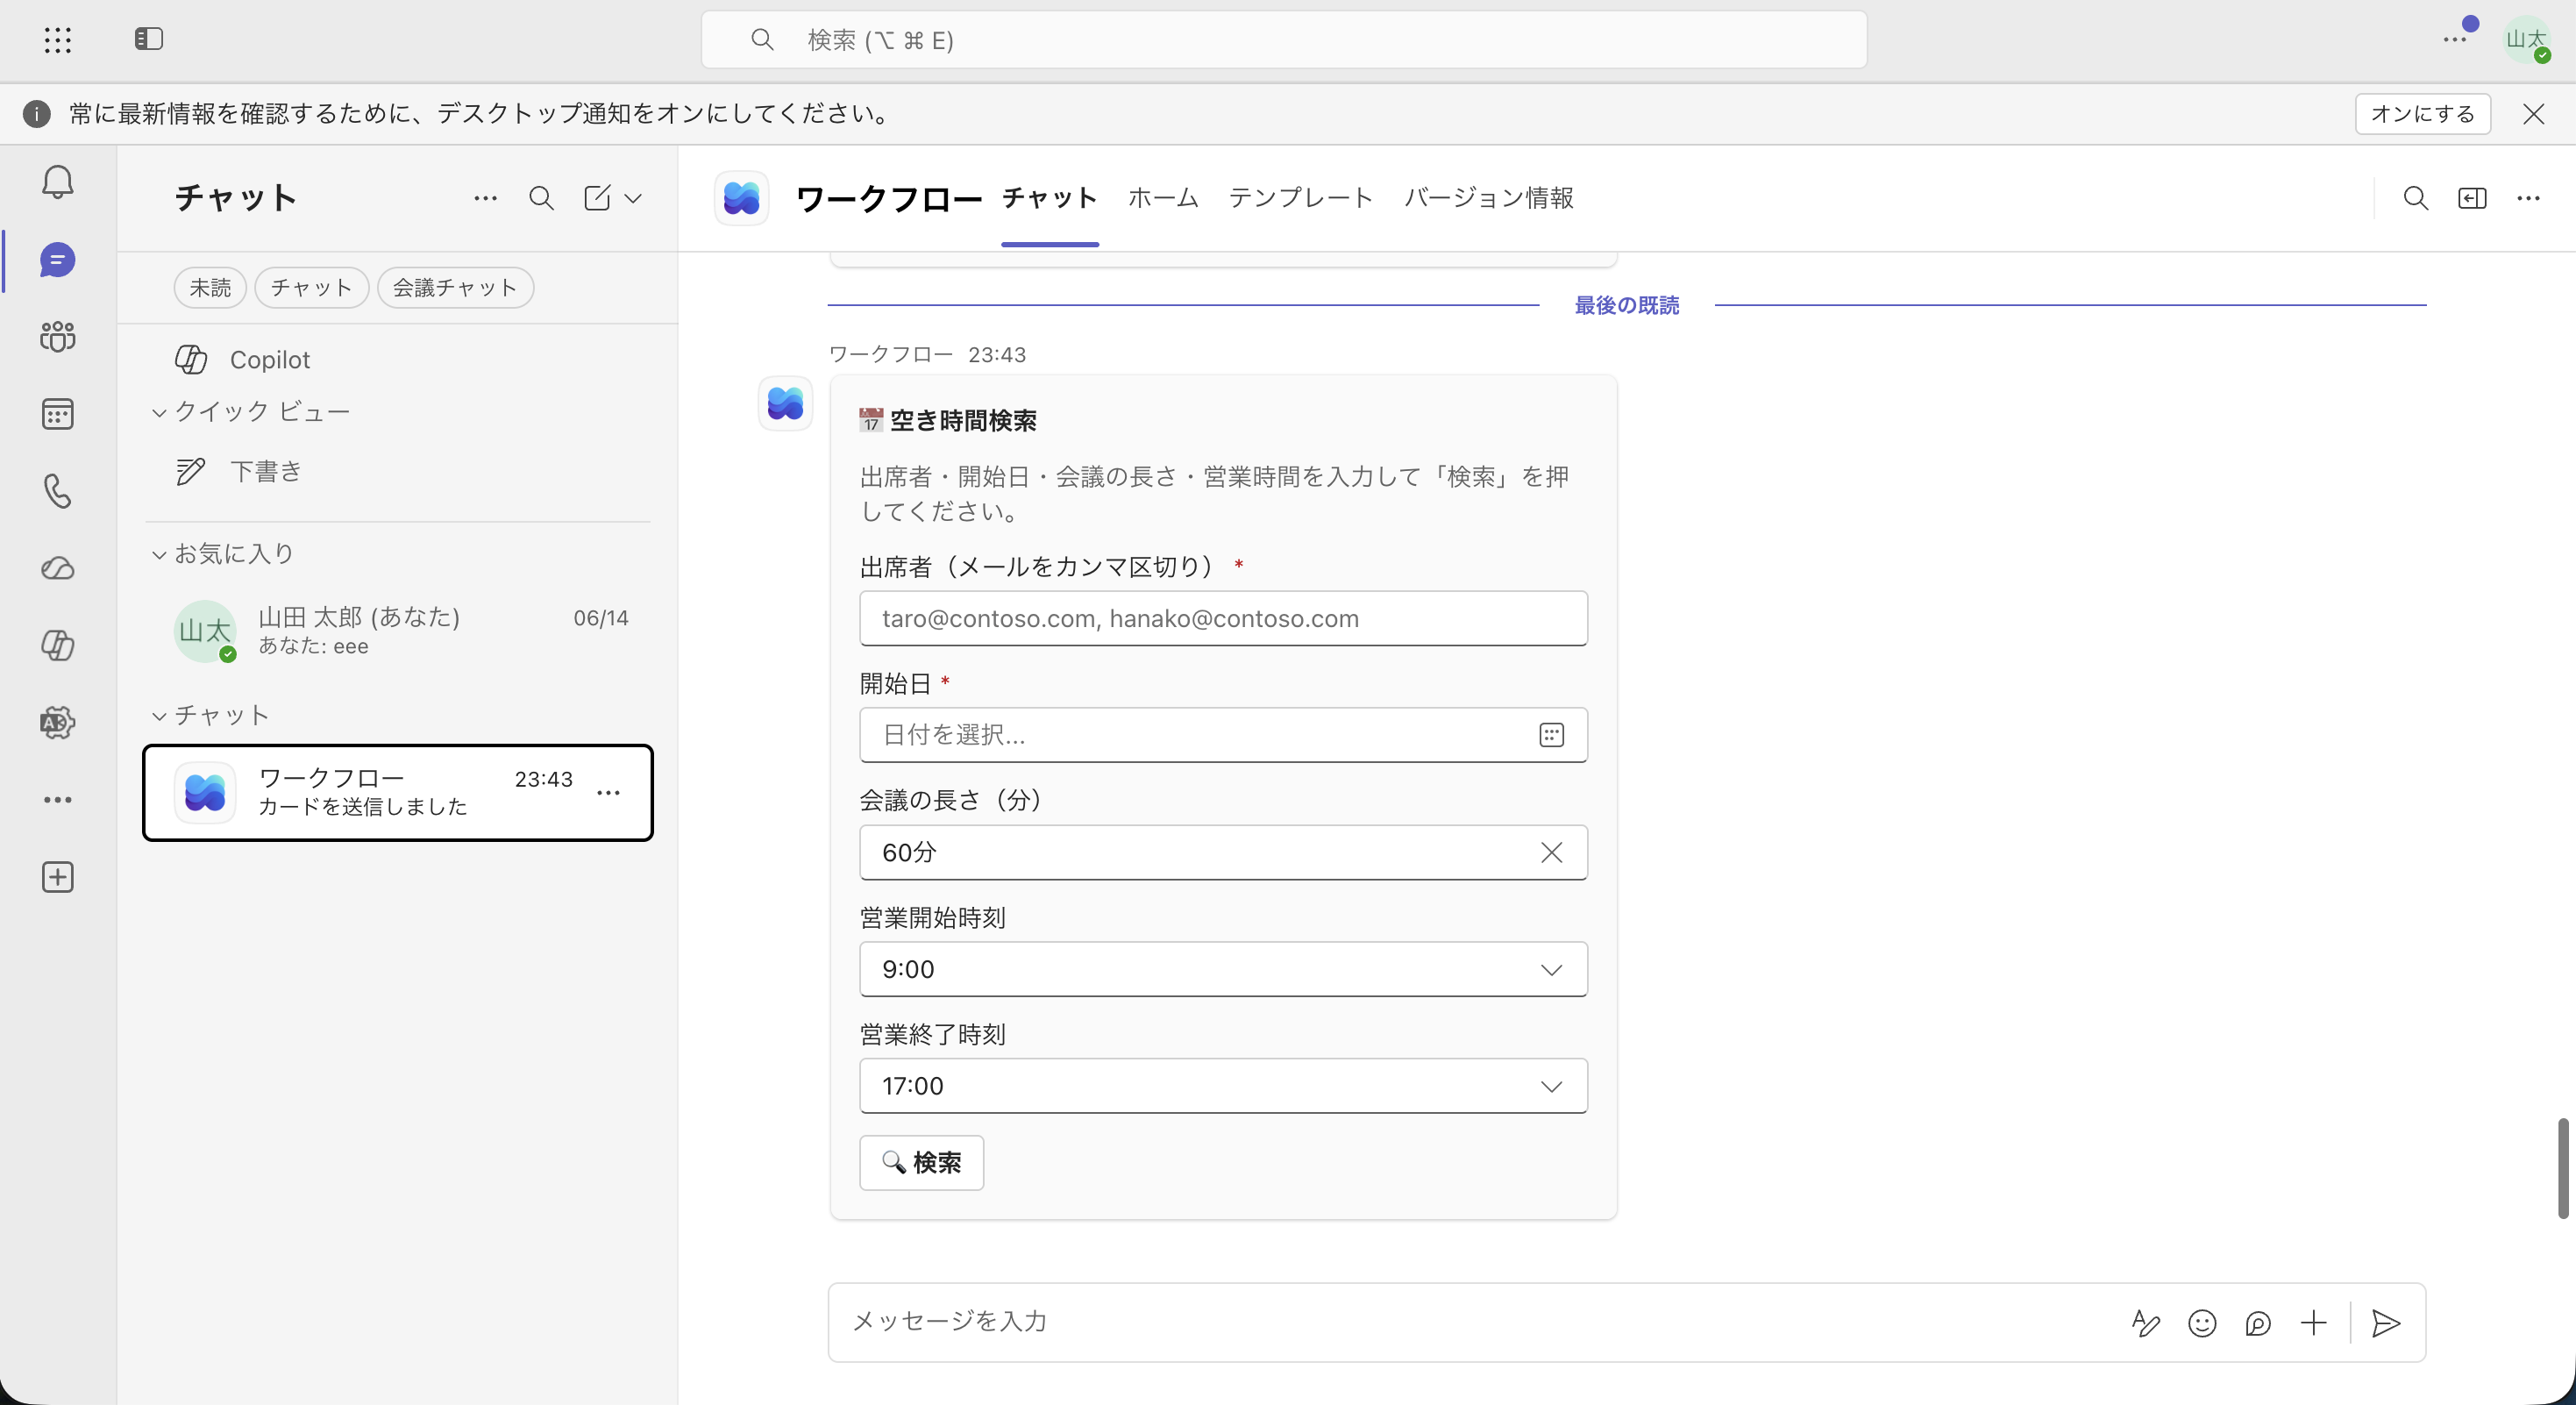Toggle the 会議チャット filter chip
This screenshot has width=2576, height=1405.
pos(455,288)
